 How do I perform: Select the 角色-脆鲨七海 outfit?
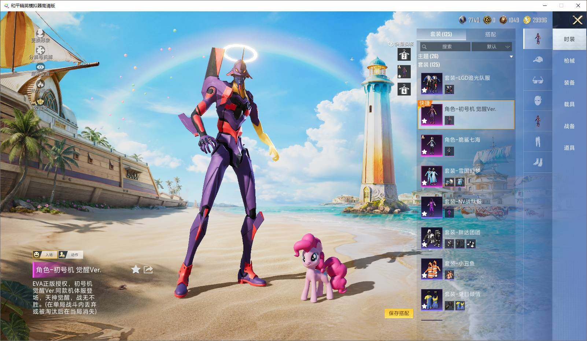tap(466, 145)
